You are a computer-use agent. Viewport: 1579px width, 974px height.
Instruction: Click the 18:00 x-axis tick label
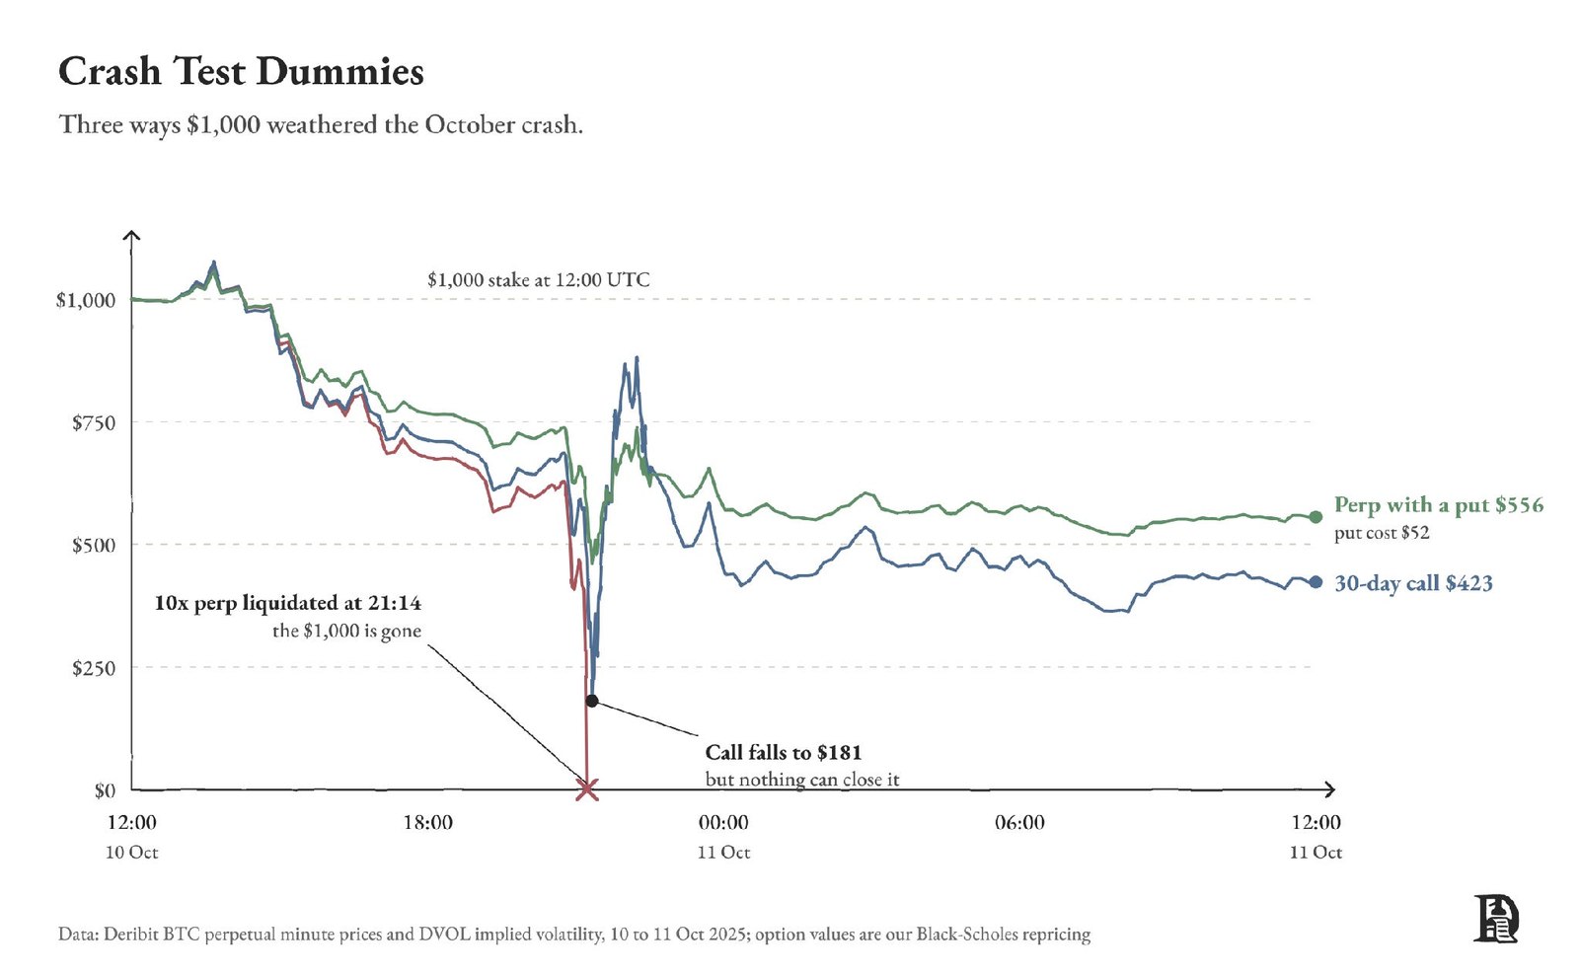(x=427, y=823)
